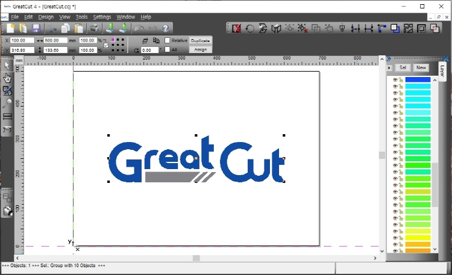The image size is (452, 275).
Task: Click the printer output icon
Action: click(95, 28)
